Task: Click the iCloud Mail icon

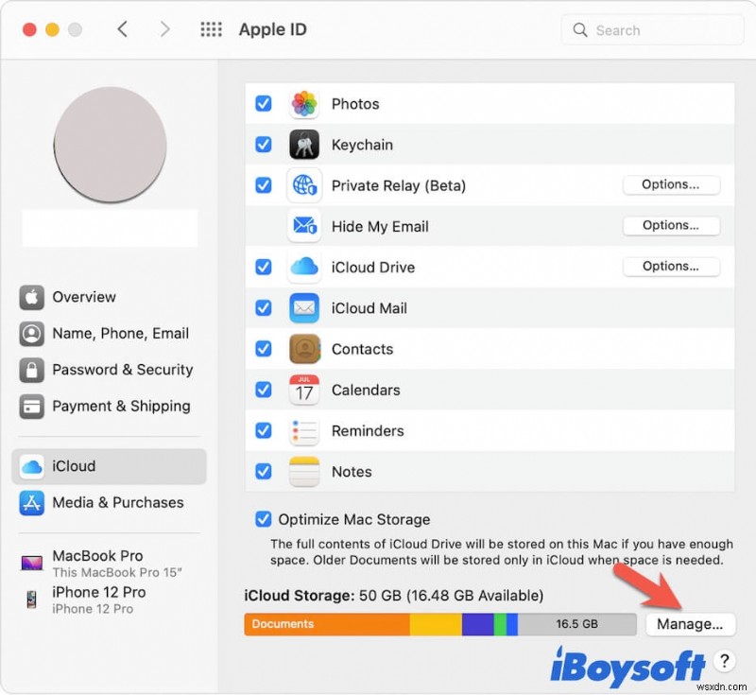Action: pos(303,307)
